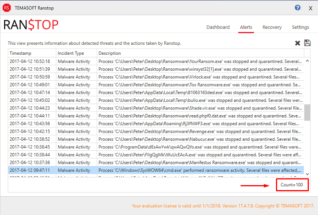The width and height of the screenshot is (318, 215).
Task: Click timestamp 2017-04-12 10:49:01
Action: pos(30,85)
